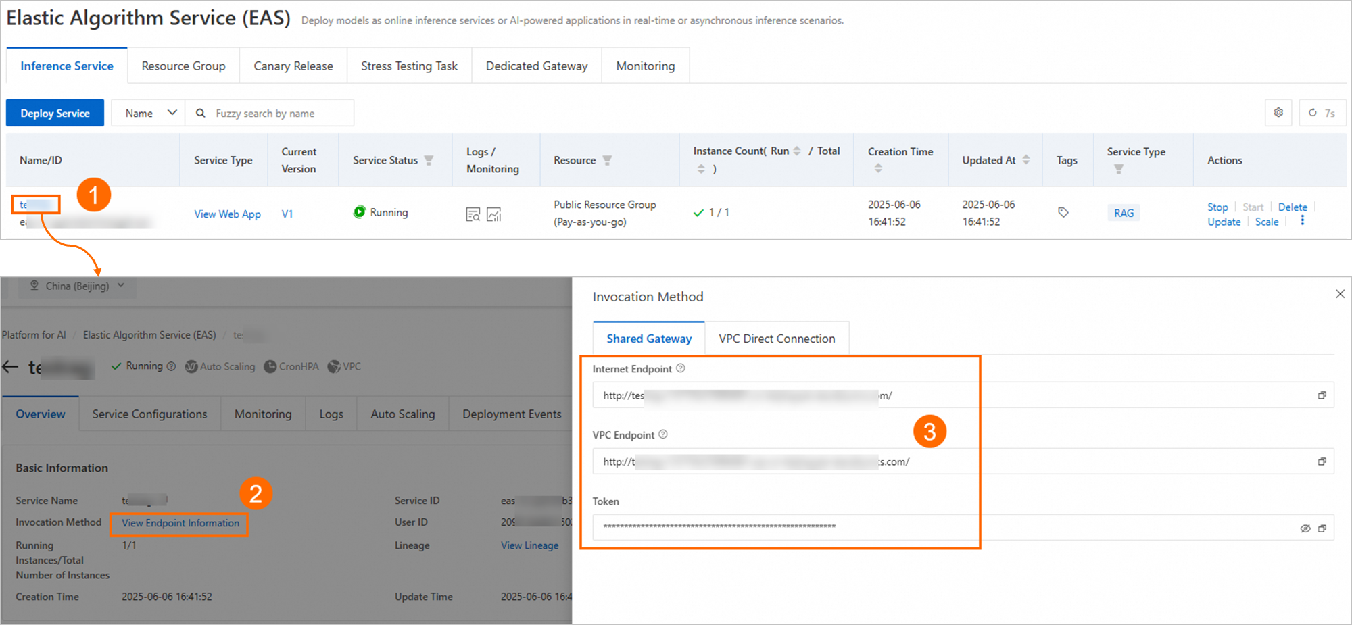
Task: Click the RAG service type tag
Action: coord(1124,213)
